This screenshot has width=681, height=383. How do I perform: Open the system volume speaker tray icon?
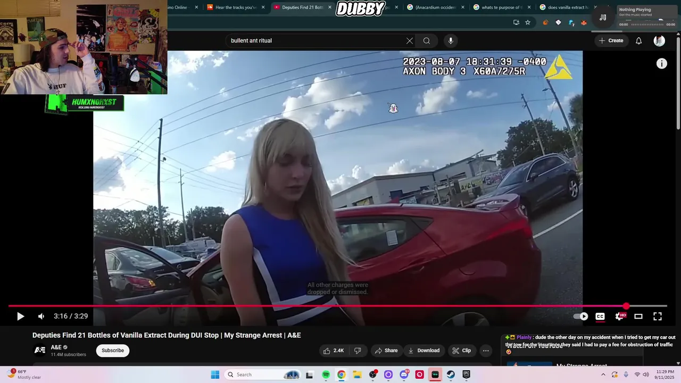(x=646, y=374)
